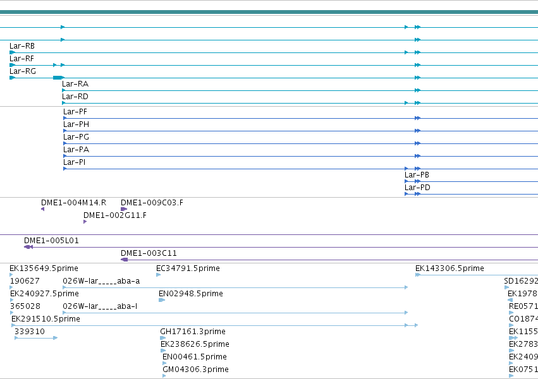Click the 365028 feature label
538x379 pixels.
coord(25,307)
